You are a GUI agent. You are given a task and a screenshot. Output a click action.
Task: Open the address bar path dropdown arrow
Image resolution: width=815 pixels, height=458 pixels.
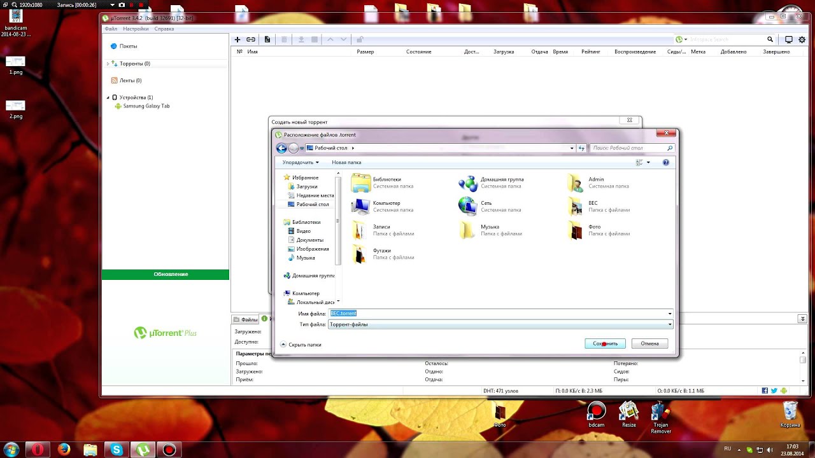(x=572, y=148)
